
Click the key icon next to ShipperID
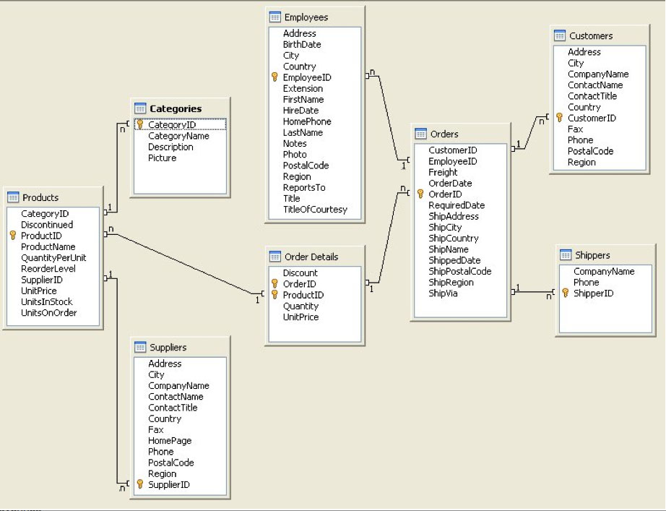coord(566,293)
